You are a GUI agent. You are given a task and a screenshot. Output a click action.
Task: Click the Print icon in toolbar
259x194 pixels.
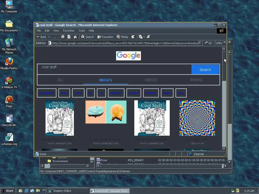point(148,37)
